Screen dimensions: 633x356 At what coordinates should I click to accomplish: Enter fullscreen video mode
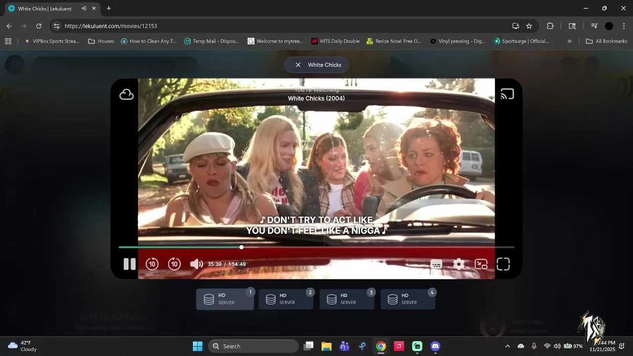[503, 264]
